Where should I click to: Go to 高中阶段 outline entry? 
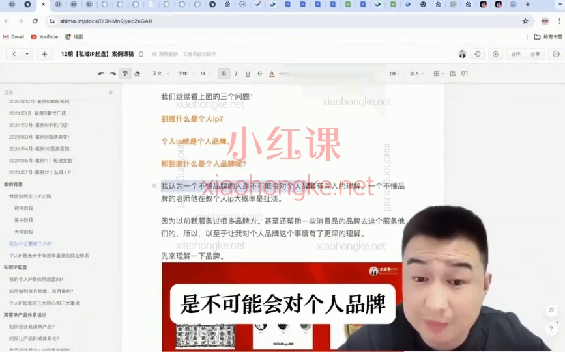[x=23, y=220]
